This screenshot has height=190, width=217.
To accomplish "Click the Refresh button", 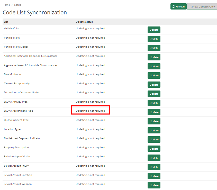I will point(178,6).
